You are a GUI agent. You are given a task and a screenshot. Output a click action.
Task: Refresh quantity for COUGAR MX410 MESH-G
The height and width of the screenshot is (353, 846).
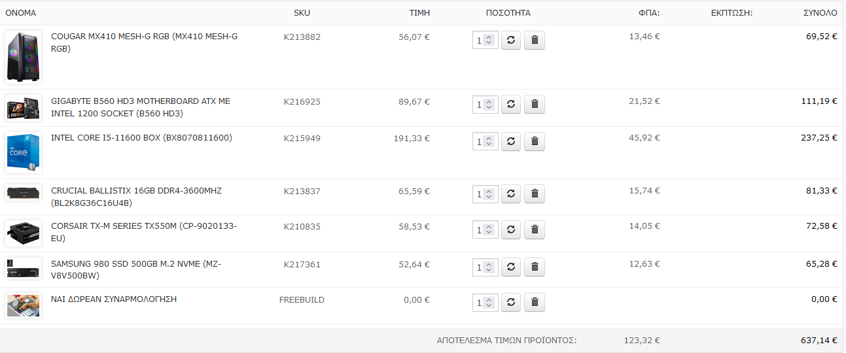511,40
